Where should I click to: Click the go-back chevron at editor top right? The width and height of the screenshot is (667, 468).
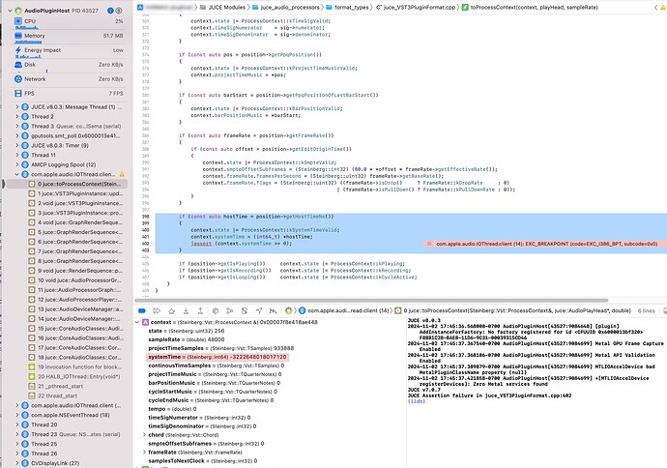tap(655, 7)
